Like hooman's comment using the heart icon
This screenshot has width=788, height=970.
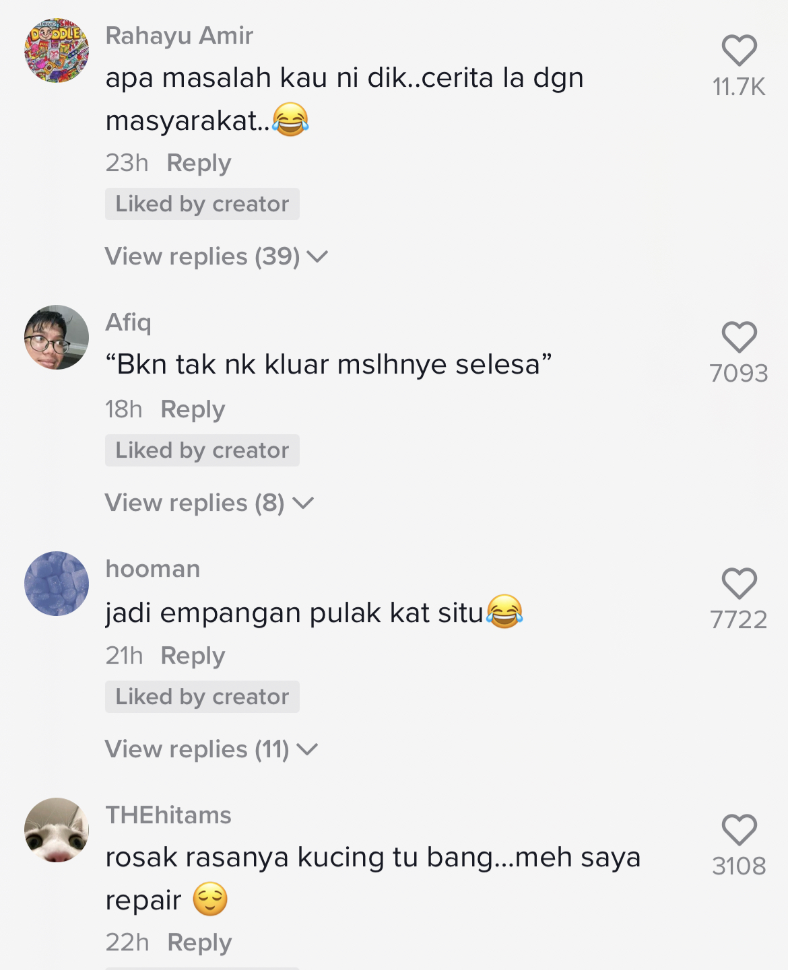(x=739, y=584)
